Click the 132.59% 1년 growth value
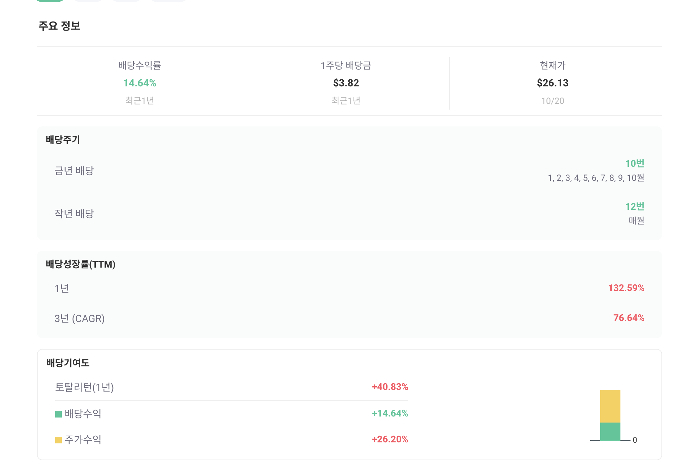 coord(626,288)
